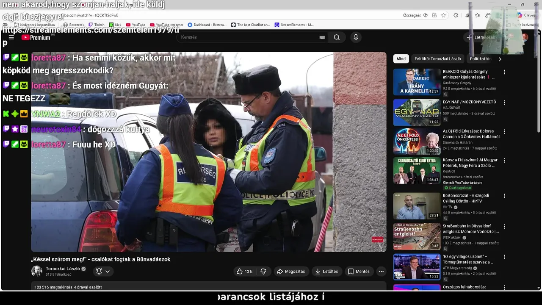
Task: Open the Bevezetés bookmark
Action: pyautogui.click(x=73, y=25)
